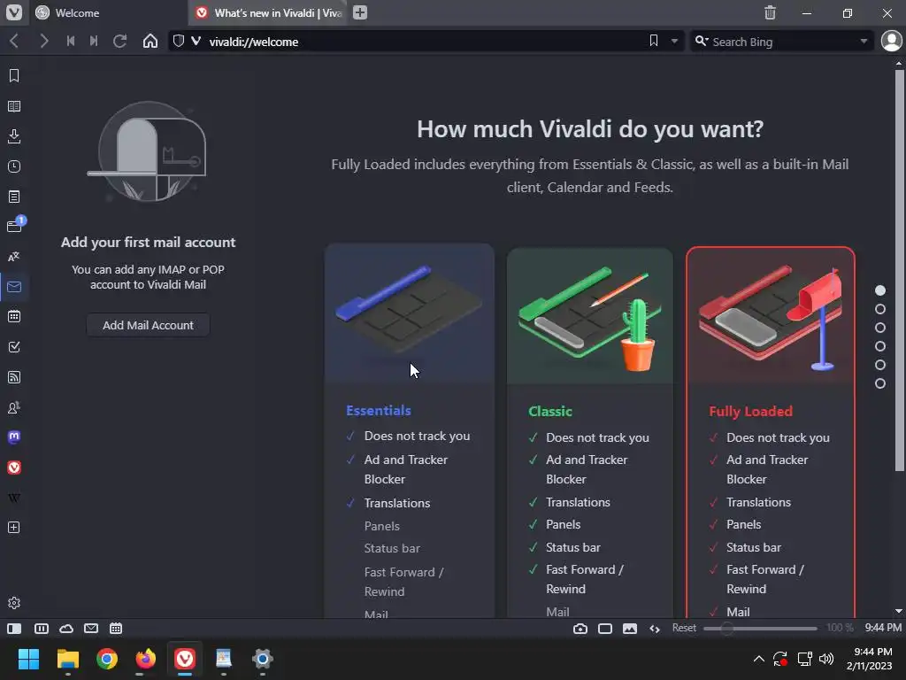This screenshot has width=906, height=680.
Task: Go forward to next page
Action: [x=43, y=41]
